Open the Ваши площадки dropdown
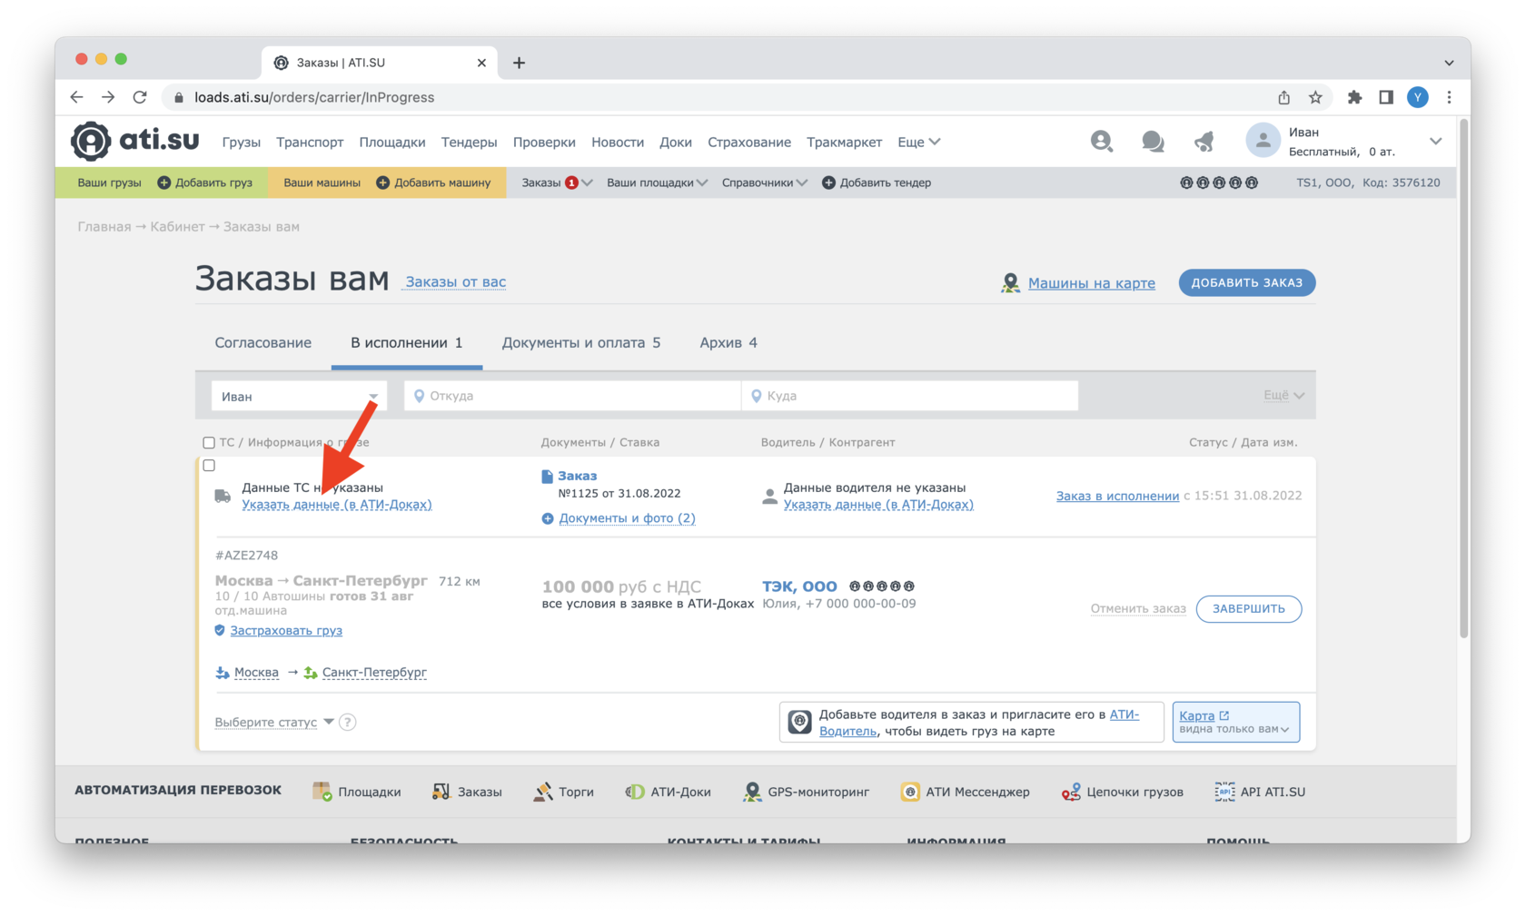The image size is (1526, 916). pyautogui.click(x=657, y=182)
